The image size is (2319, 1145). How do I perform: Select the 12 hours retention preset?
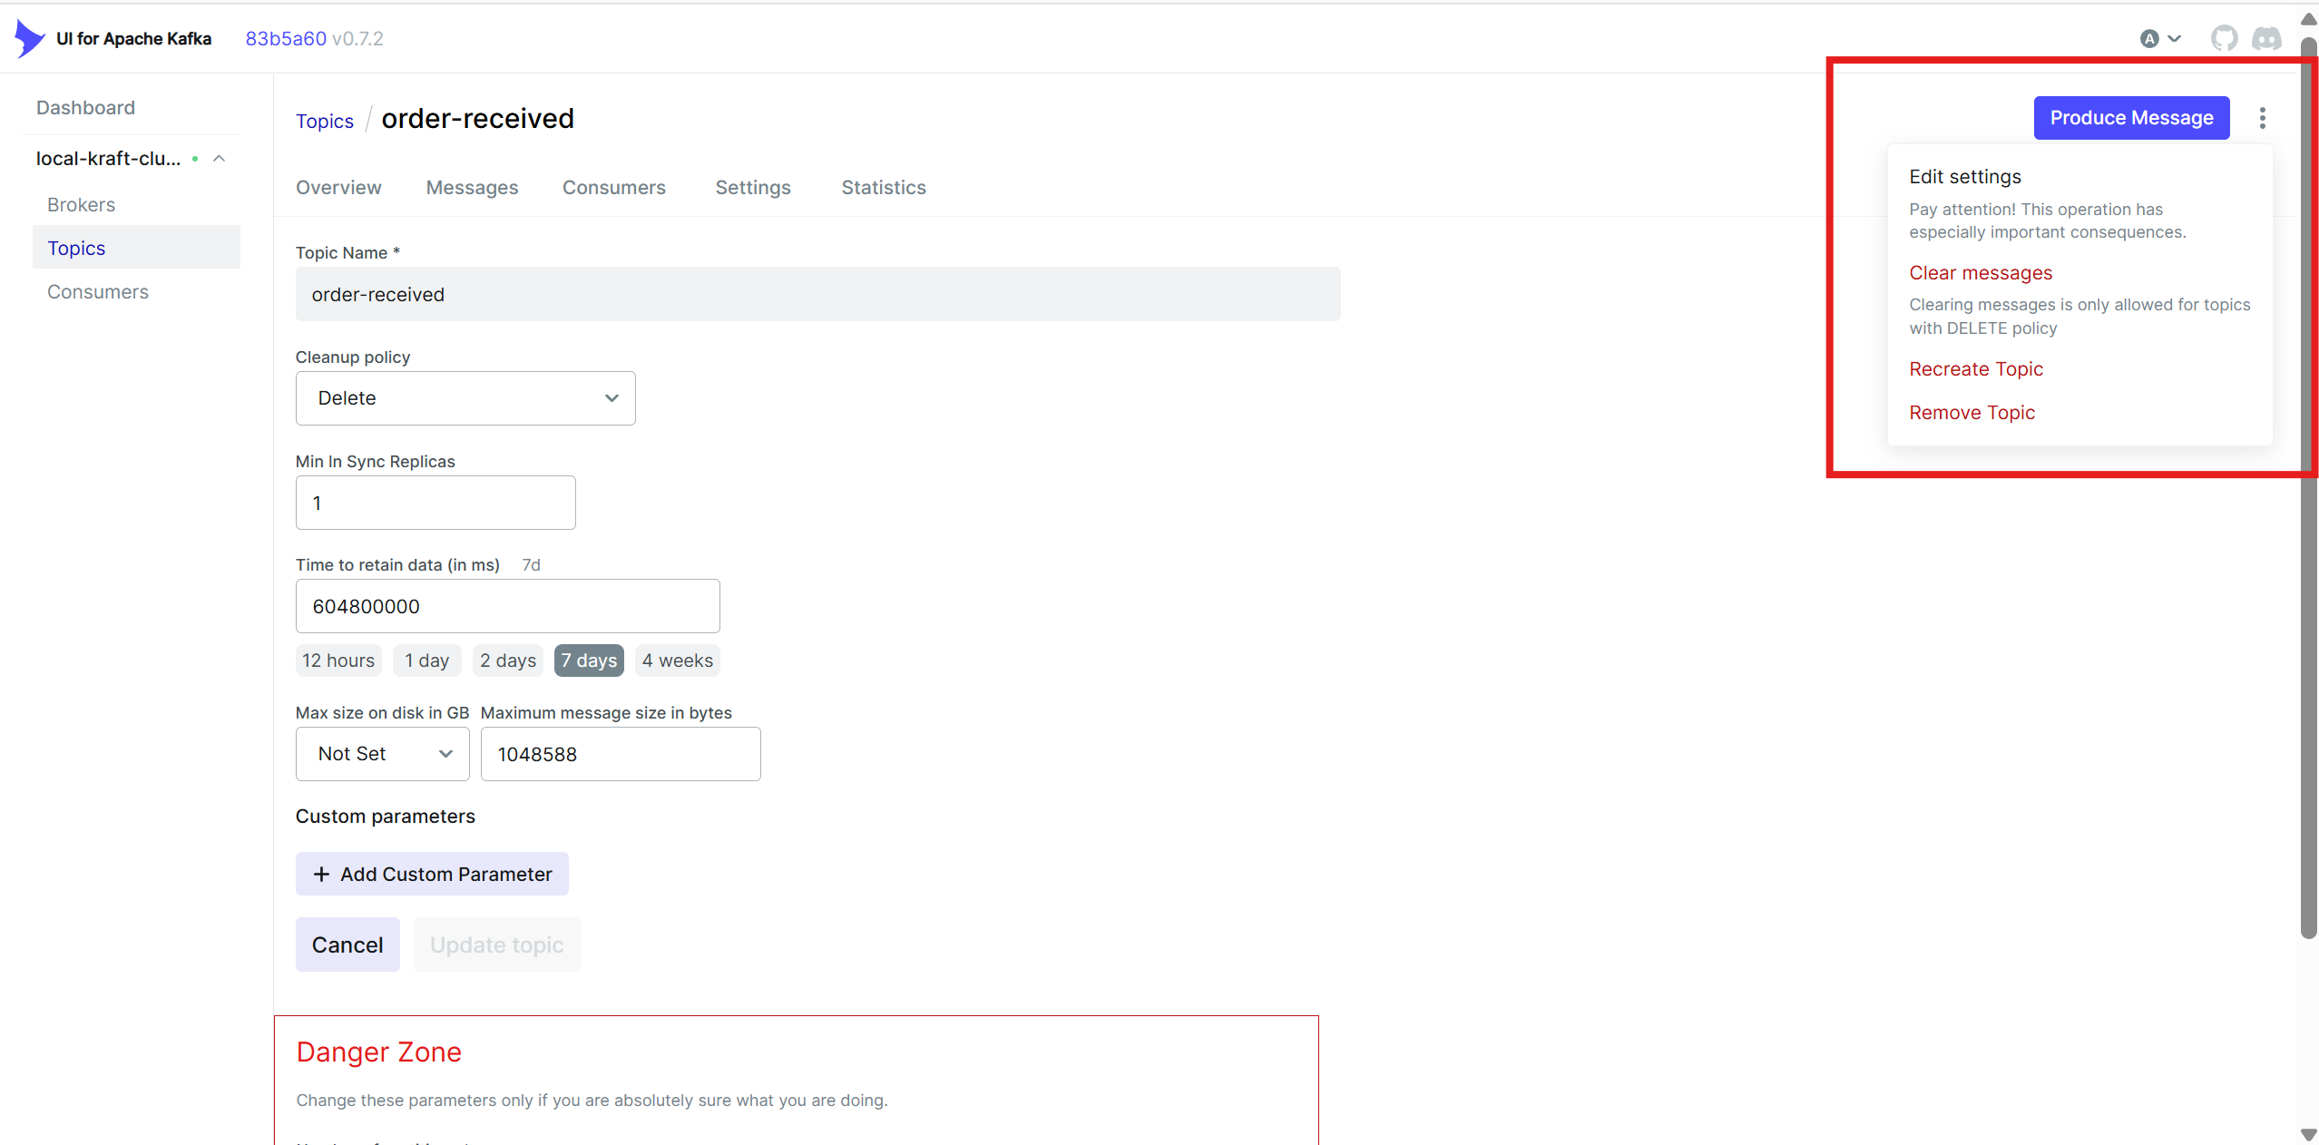338,661
